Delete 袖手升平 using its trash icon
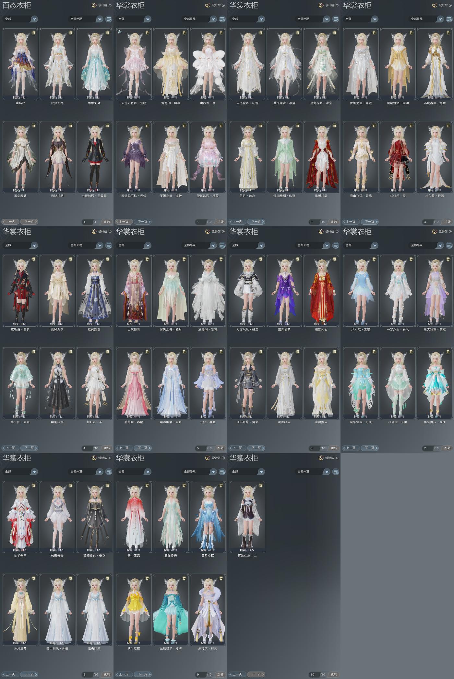454x679 pixels. 34,485
